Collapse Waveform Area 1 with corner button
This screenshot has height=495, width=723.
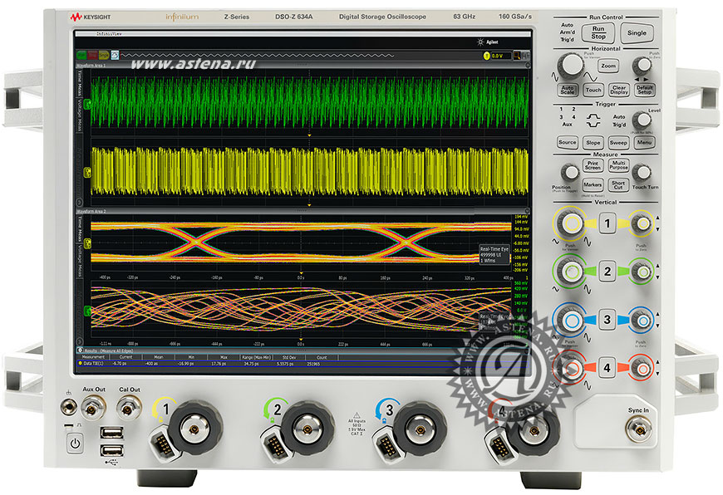528,66
